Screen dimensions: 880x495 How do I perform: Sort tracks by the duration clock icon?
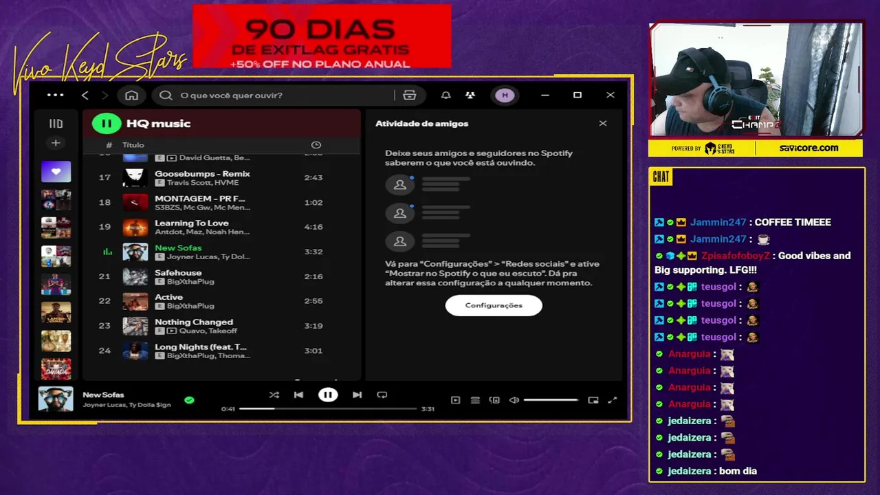point(316,145)
